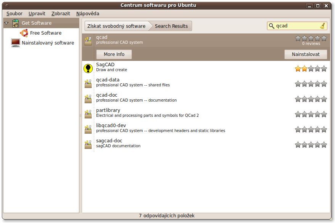
Task: Click into the search field containing qcad
Action: (297, 26)
